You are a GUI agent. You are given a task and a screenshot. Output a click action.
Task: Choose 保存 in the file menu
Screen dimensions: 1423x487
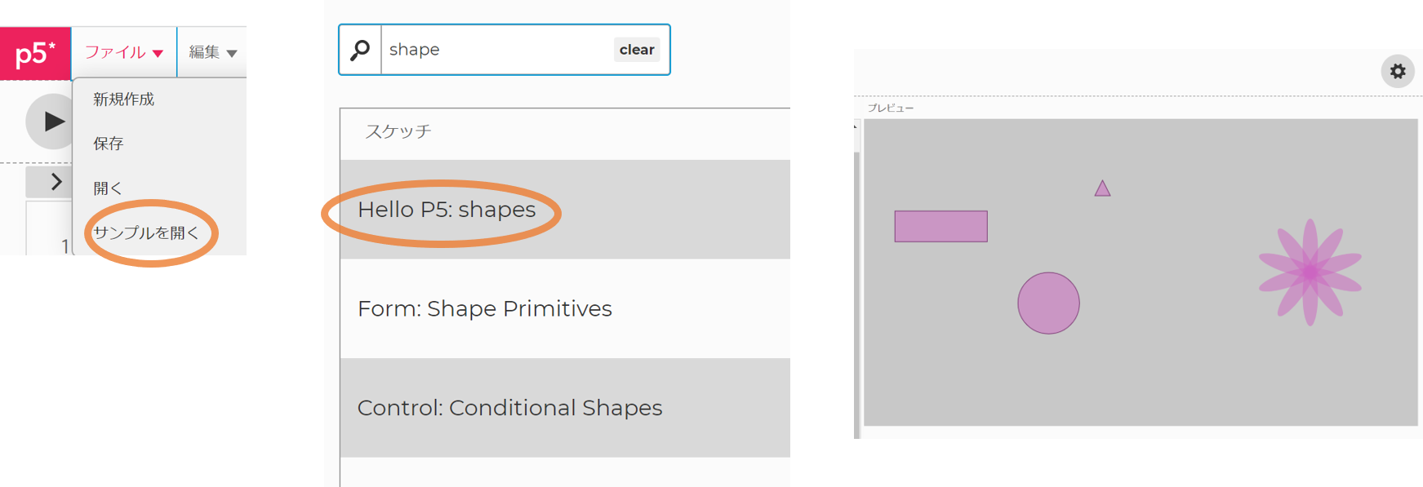click(108, 144)
